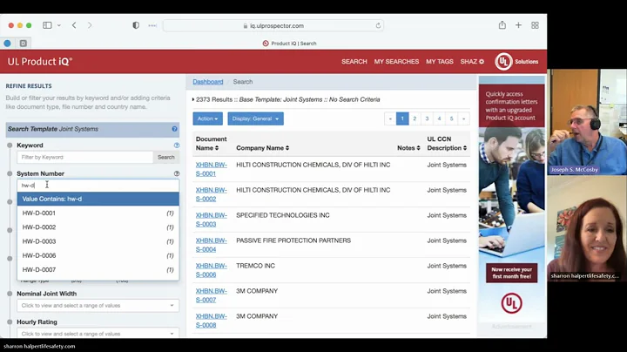Go to next results page arrow
The image size is (627, 352).
click(464, 118)
